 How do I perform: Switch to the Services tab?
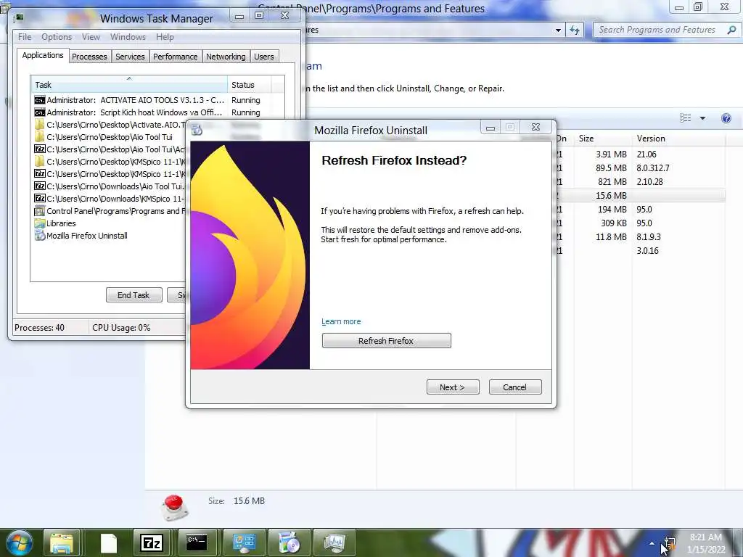pyautogui.click(x=130, y=57)
